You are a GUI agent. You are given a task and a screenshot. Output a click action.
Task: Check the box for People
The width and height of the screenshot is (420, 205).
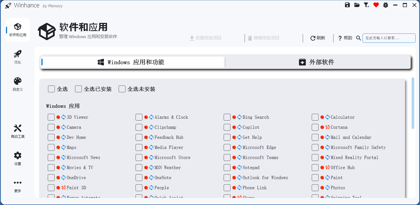click(139, 188)
